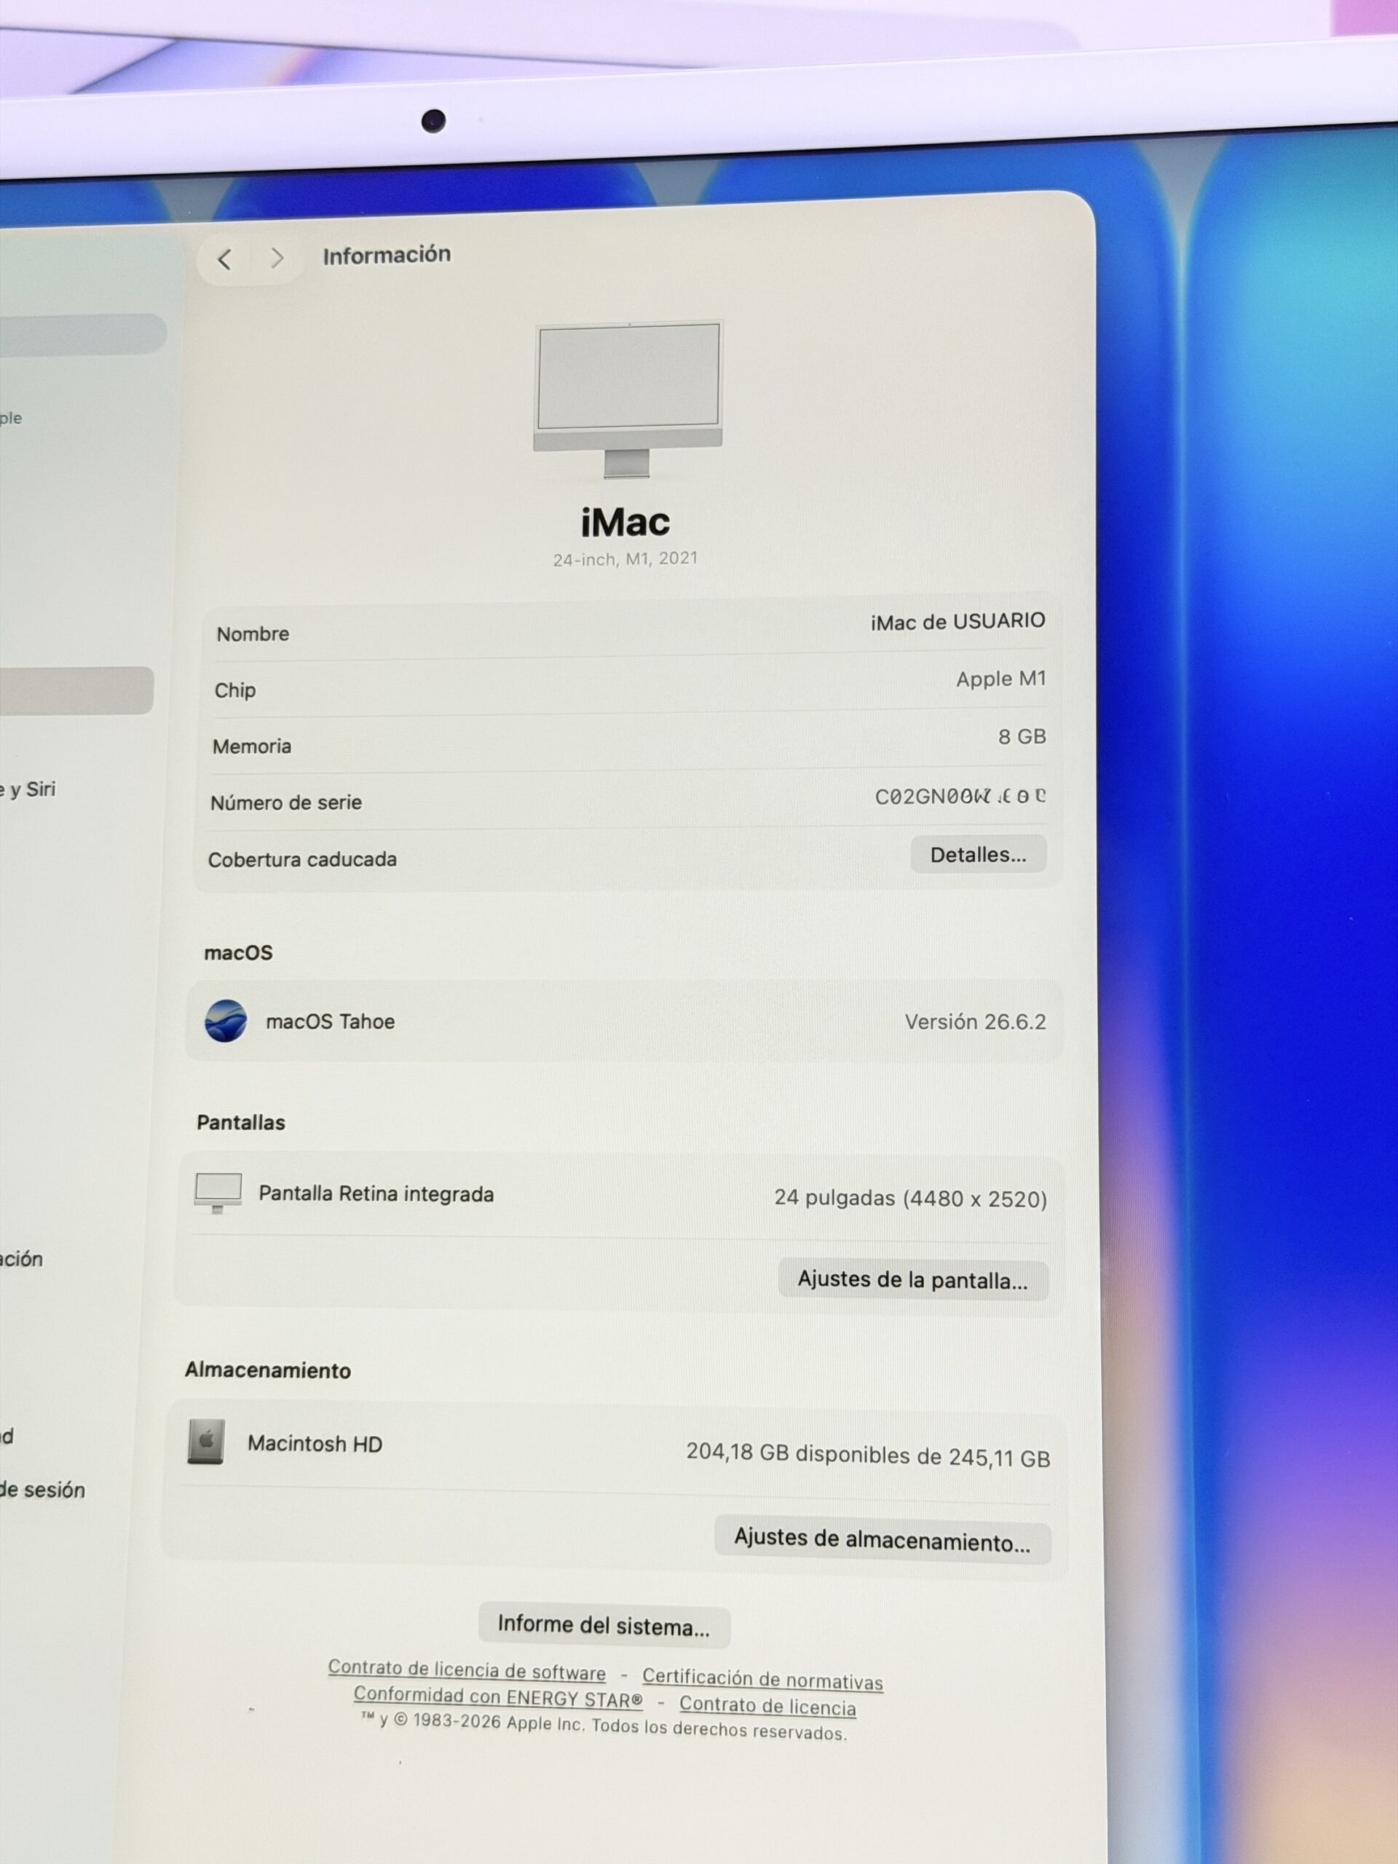The width and height of the screenshot is (1398, 1864).
Task: Select the Siri sidebar entry
Action: click(28, 789)
